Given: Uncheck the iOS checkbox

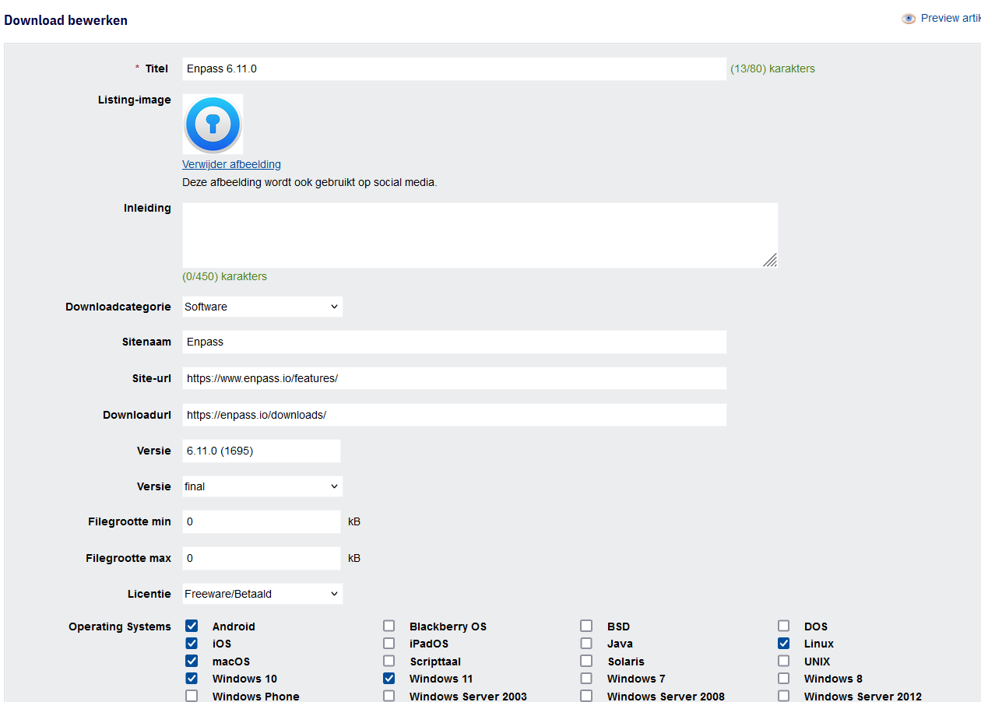Looking at the screenshot, I should (x=192, y=644).
